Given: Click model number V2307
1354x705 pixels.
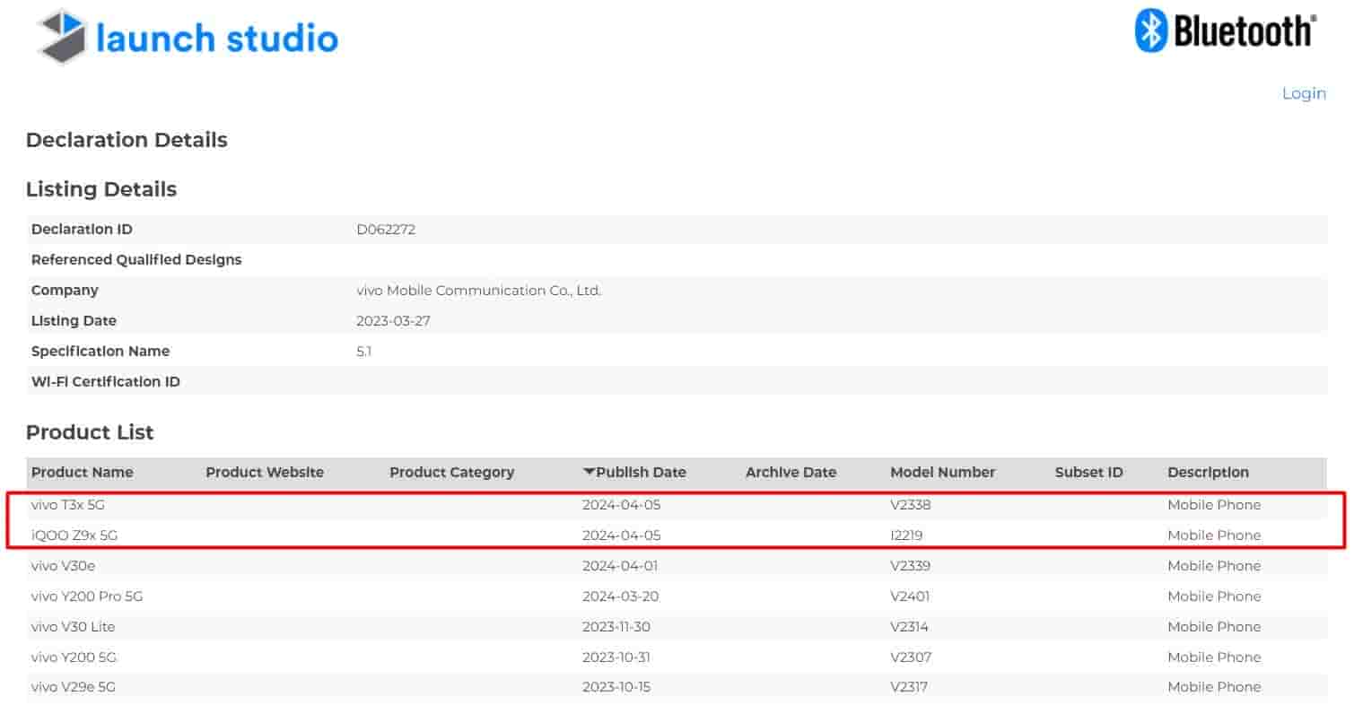Looking at the screenshot, I should pos(911,657).
